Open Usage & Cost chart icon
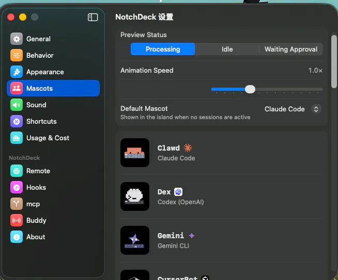The image size is (338, 280). 17,138
